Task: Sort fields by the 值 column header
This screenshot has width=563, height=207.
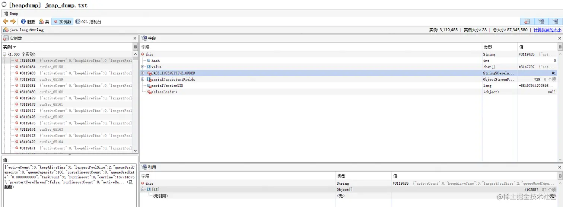Action: (538, 47)
